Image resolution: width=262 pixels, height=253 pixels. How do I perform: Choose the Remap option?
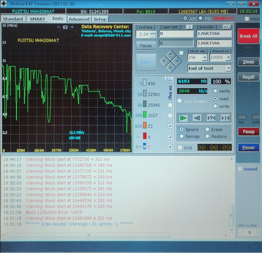(x=182, y=136)
